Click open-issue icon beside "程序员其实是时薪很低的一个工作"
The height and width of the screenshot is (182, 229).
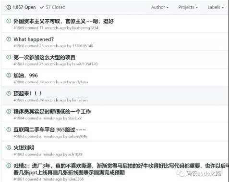point(9,111)
